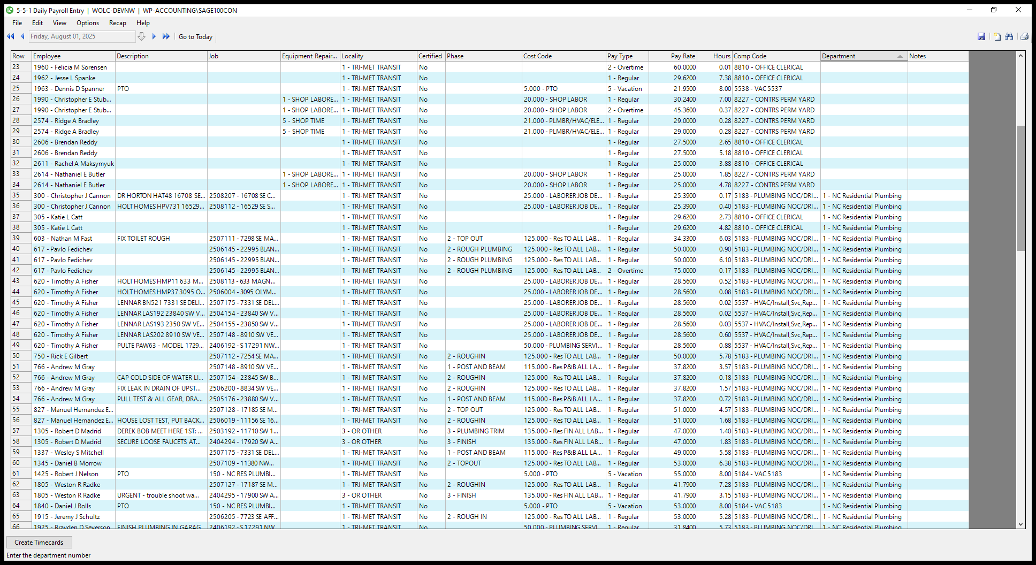Screen dimensions: 1036x565
Task: Open Find with the binoculars icon
Action: [1009, 36]
